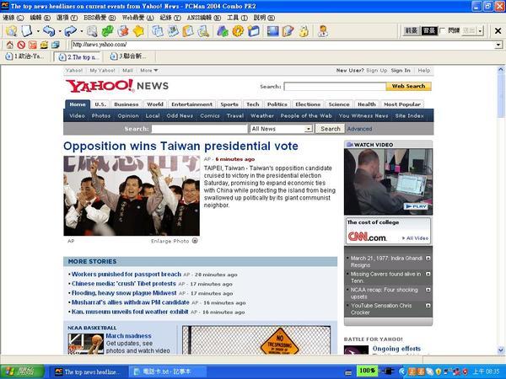506x379 pixels.
Task: Click the person in white coat icon
Action: (x=322, y=31)
